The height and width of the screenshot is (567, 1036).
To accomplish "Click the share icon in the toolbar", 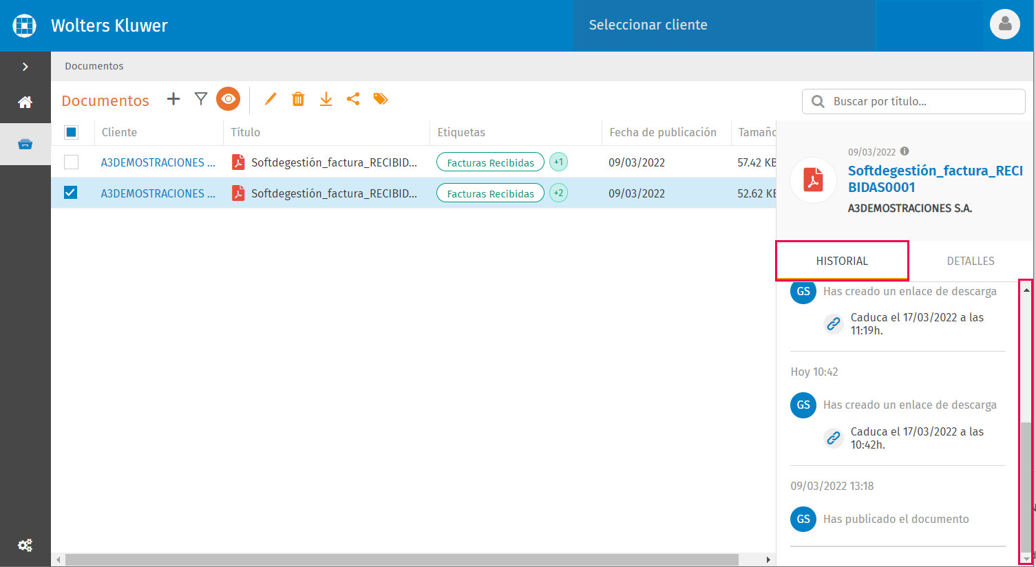I will point(353,99).
